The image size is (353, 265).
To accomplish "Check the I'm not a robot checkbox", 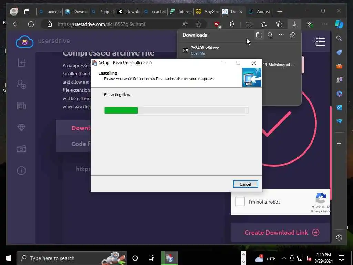I will pos(240,202).
